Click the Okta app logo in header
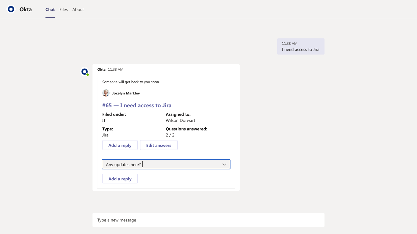 click(11, 9)
